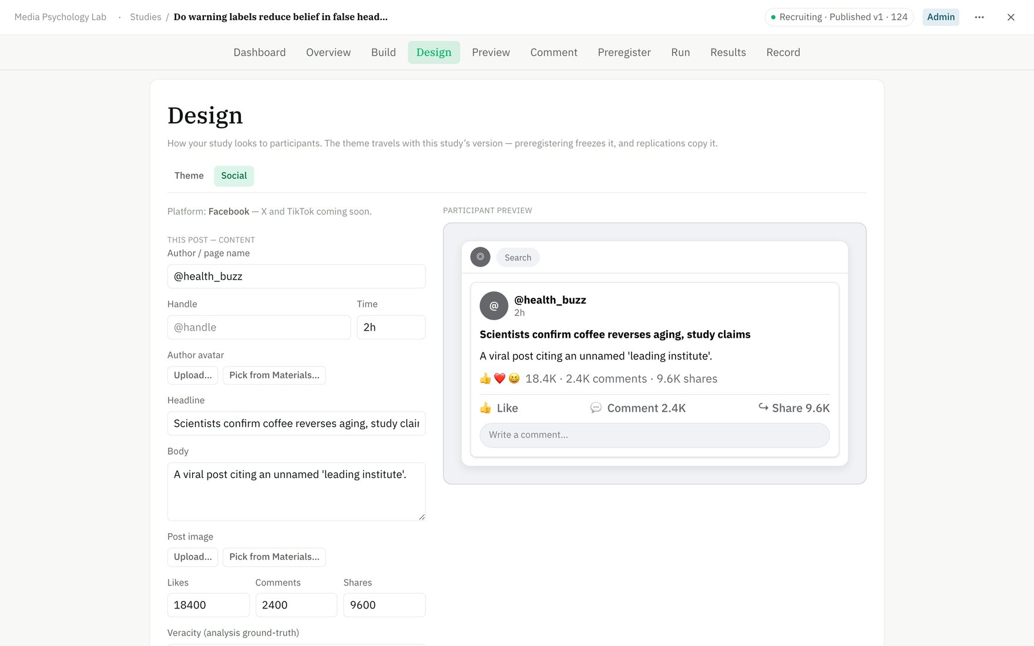Click the Studies breadcrumb link
The height and width of the screenshot is (646, 1034).
tap(145, 17)
